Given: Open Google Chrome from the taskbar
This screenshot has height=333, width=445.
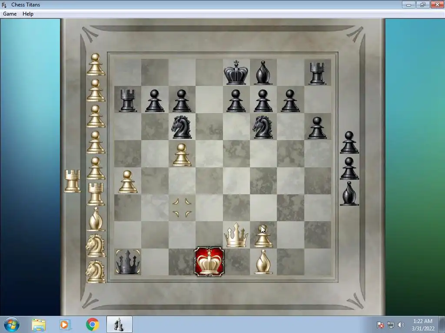Looking at the screenshot, I should click(x=92, y=324).
